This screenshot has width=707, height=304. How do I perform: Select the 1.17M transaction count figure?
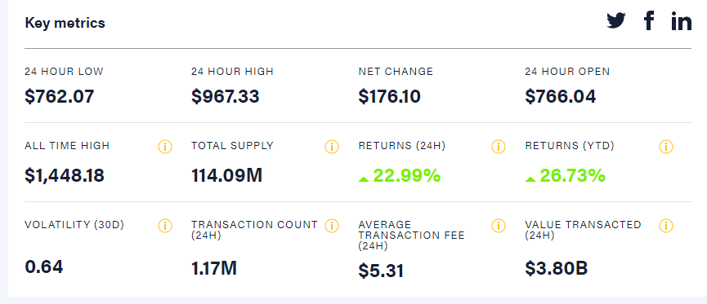click(x=214, y=268)
